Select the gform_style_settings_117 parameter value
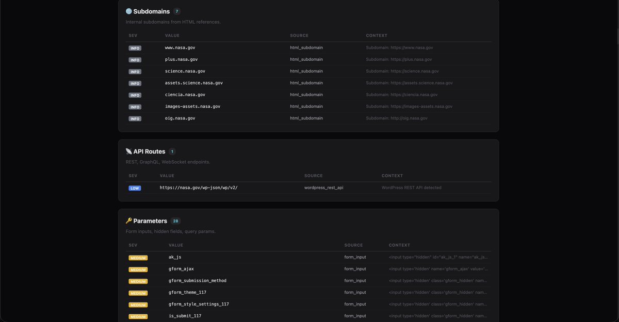The image size is (619, 322). [199, 304]
